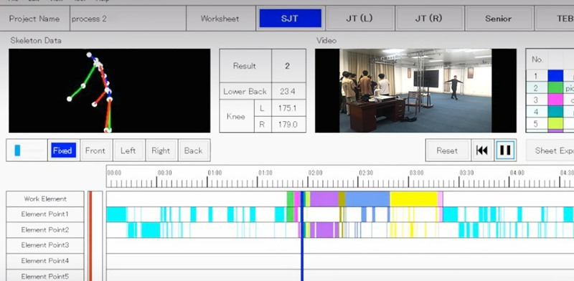Open the Senior tab

(x=498, y=19)
